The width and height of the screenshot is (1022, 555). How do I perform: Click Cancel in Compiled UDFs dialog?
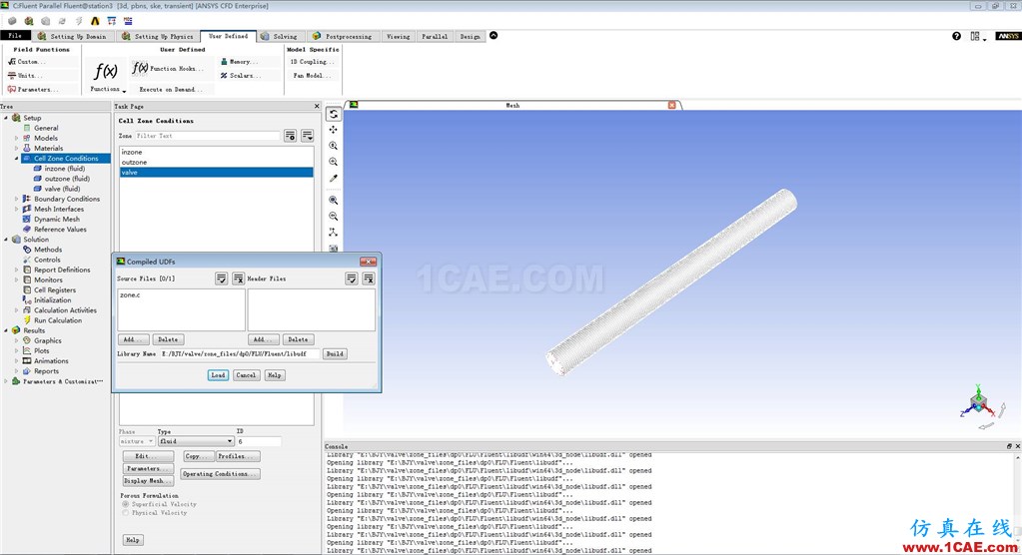click(246, 375)
